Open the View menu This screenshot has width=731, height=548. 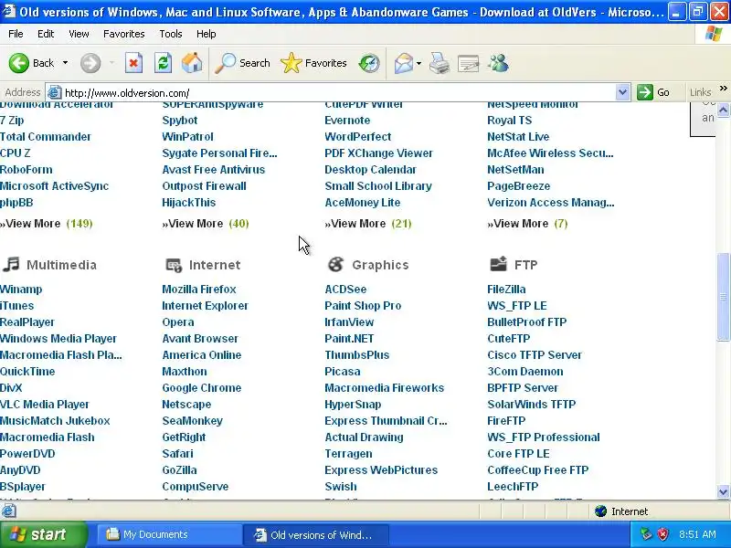click(x=79, y=34)
